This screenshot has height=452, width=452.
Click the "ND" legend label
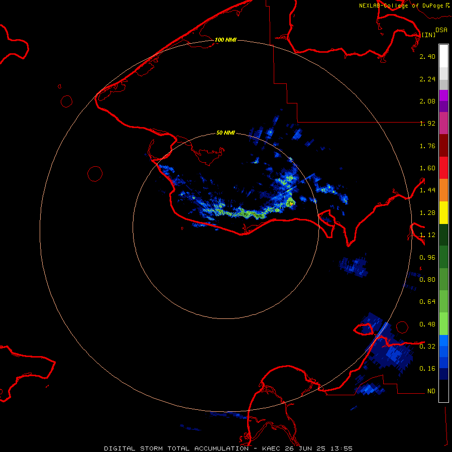click(x=431, y=391)
